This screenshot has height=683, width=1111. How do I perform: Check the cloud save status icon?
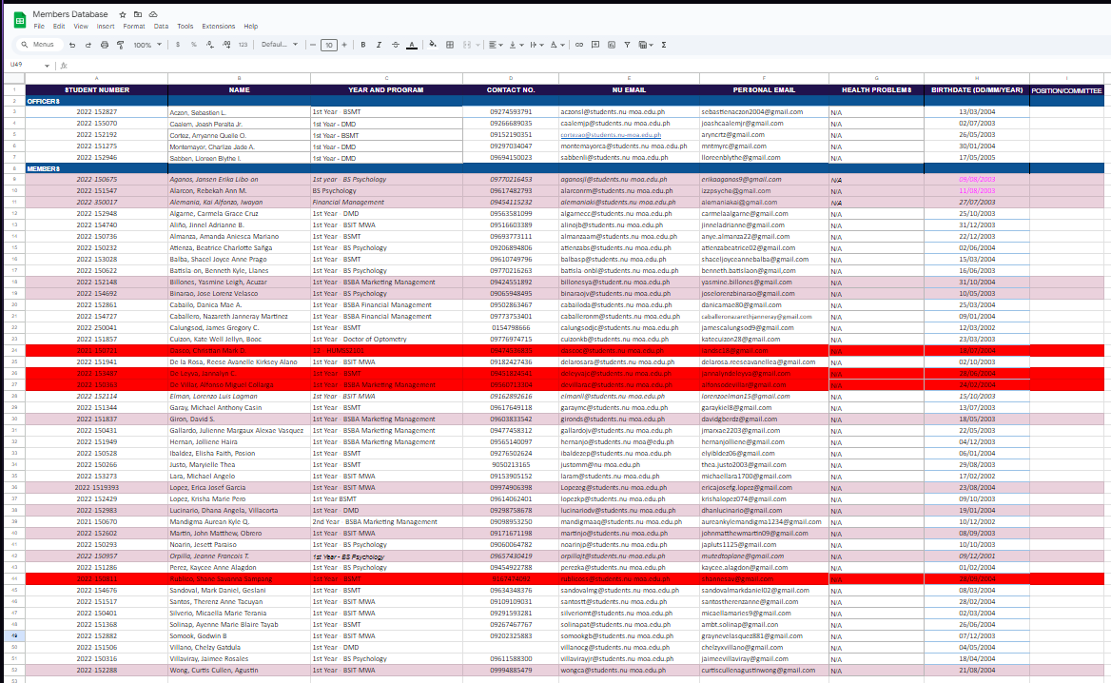coord(153,14)
